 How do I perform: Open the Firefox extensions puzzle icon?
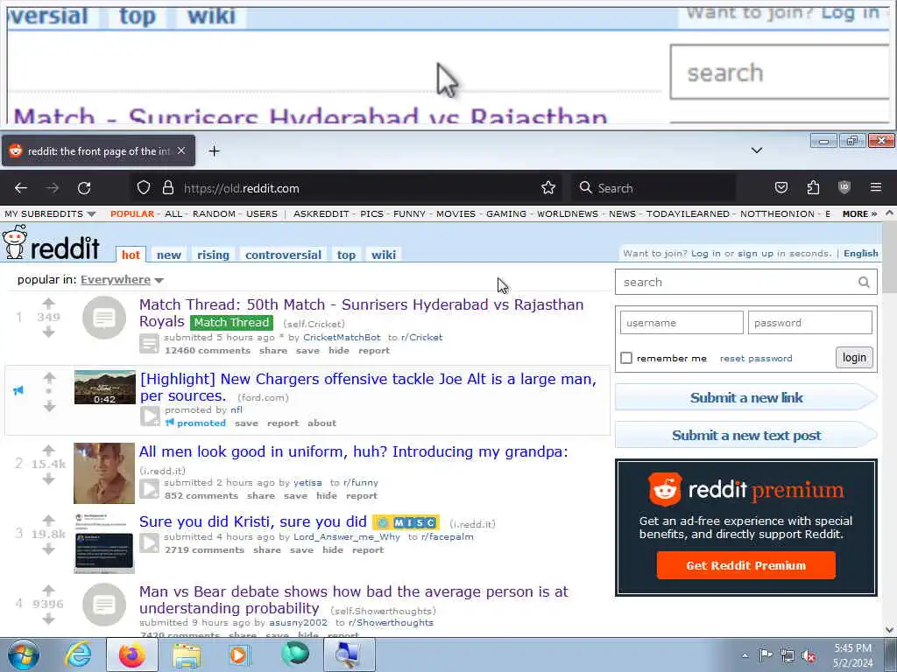(x=813, y=187)
